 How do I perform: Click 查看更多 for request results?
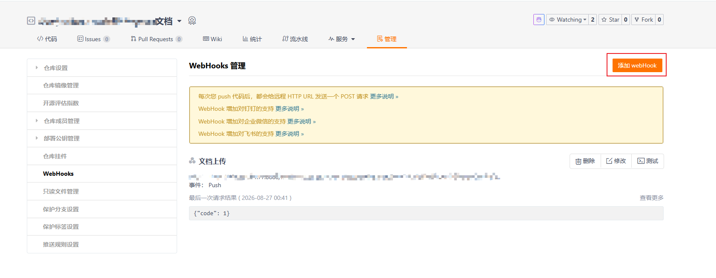point(651,198)
